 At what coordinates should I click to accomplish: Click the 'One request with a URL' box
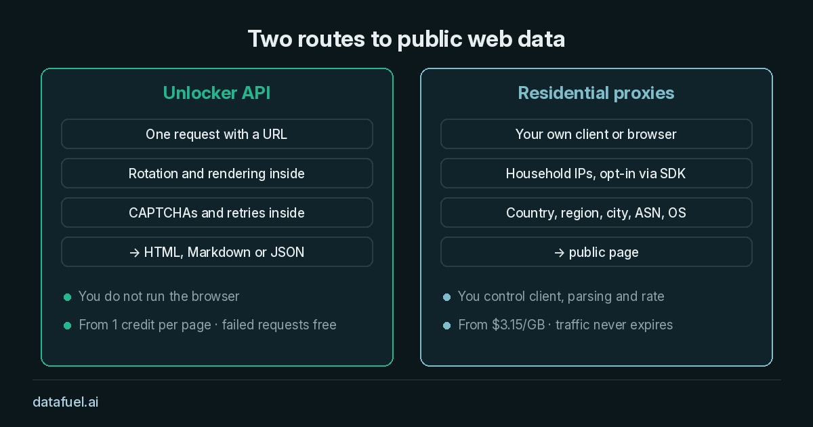point(217,134)
